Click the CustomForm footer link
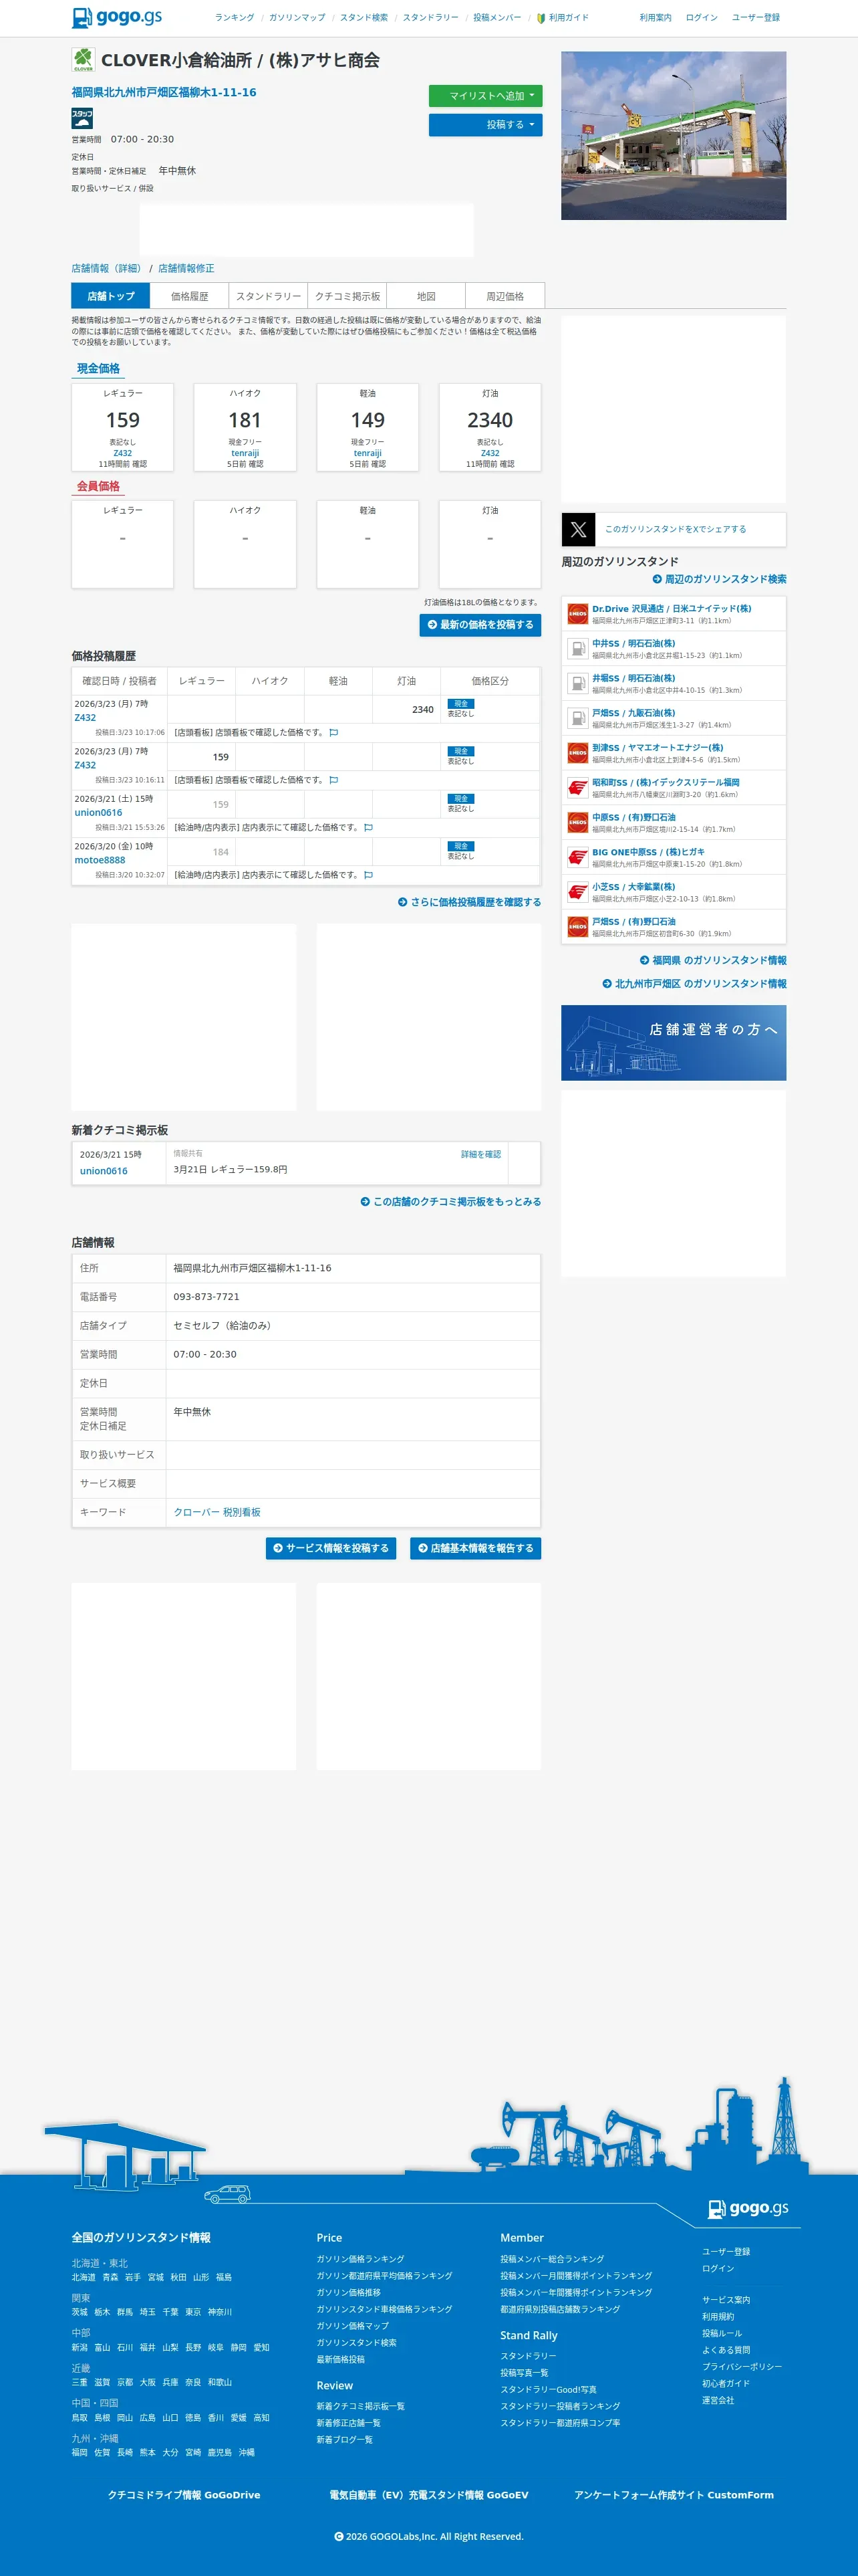Screen dimensions: 858x2576 click(x=674, y=2495)
